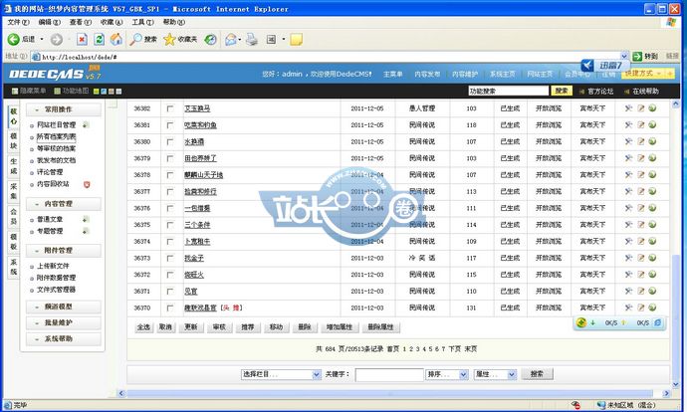
Task: Select the gray skin color square
Action: 118,92
